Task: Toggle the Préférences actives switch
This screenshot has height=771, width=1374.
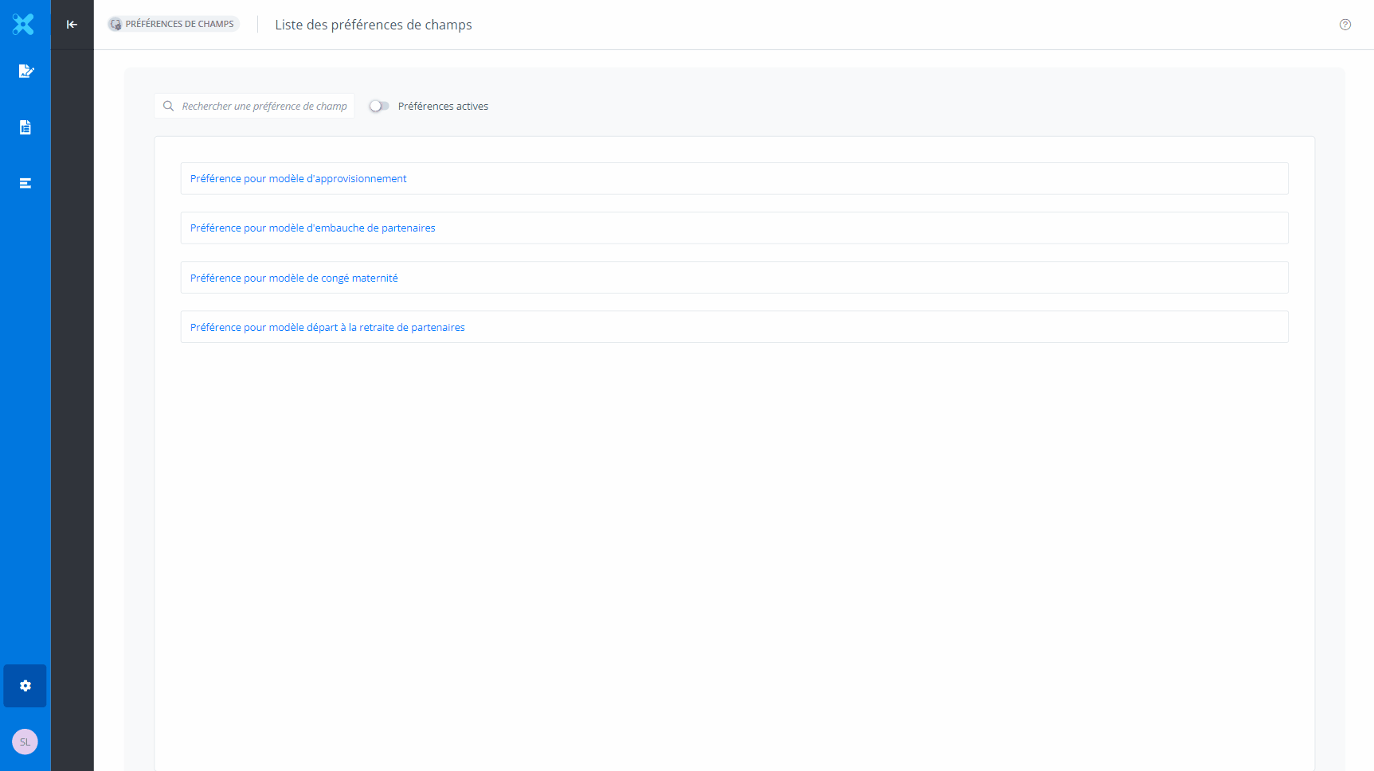Action: (x=378, y=106)
